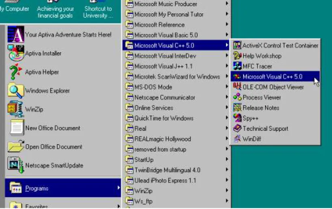Click 'Open Office Document' text

[x=54, y=147]
